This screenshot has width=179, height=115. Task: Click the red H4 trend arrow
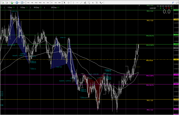tap(166, 8)
